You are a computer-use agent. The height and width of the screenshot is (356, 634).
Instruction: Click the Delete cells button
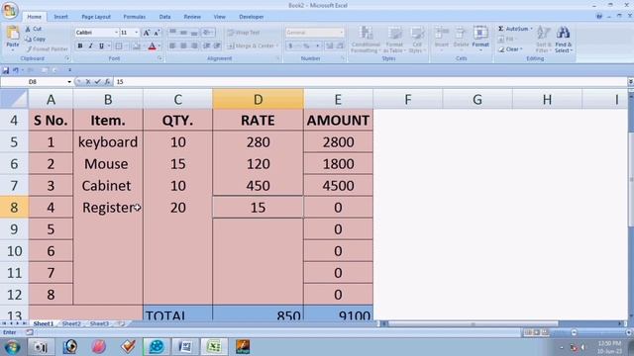[x=461, y=38]
